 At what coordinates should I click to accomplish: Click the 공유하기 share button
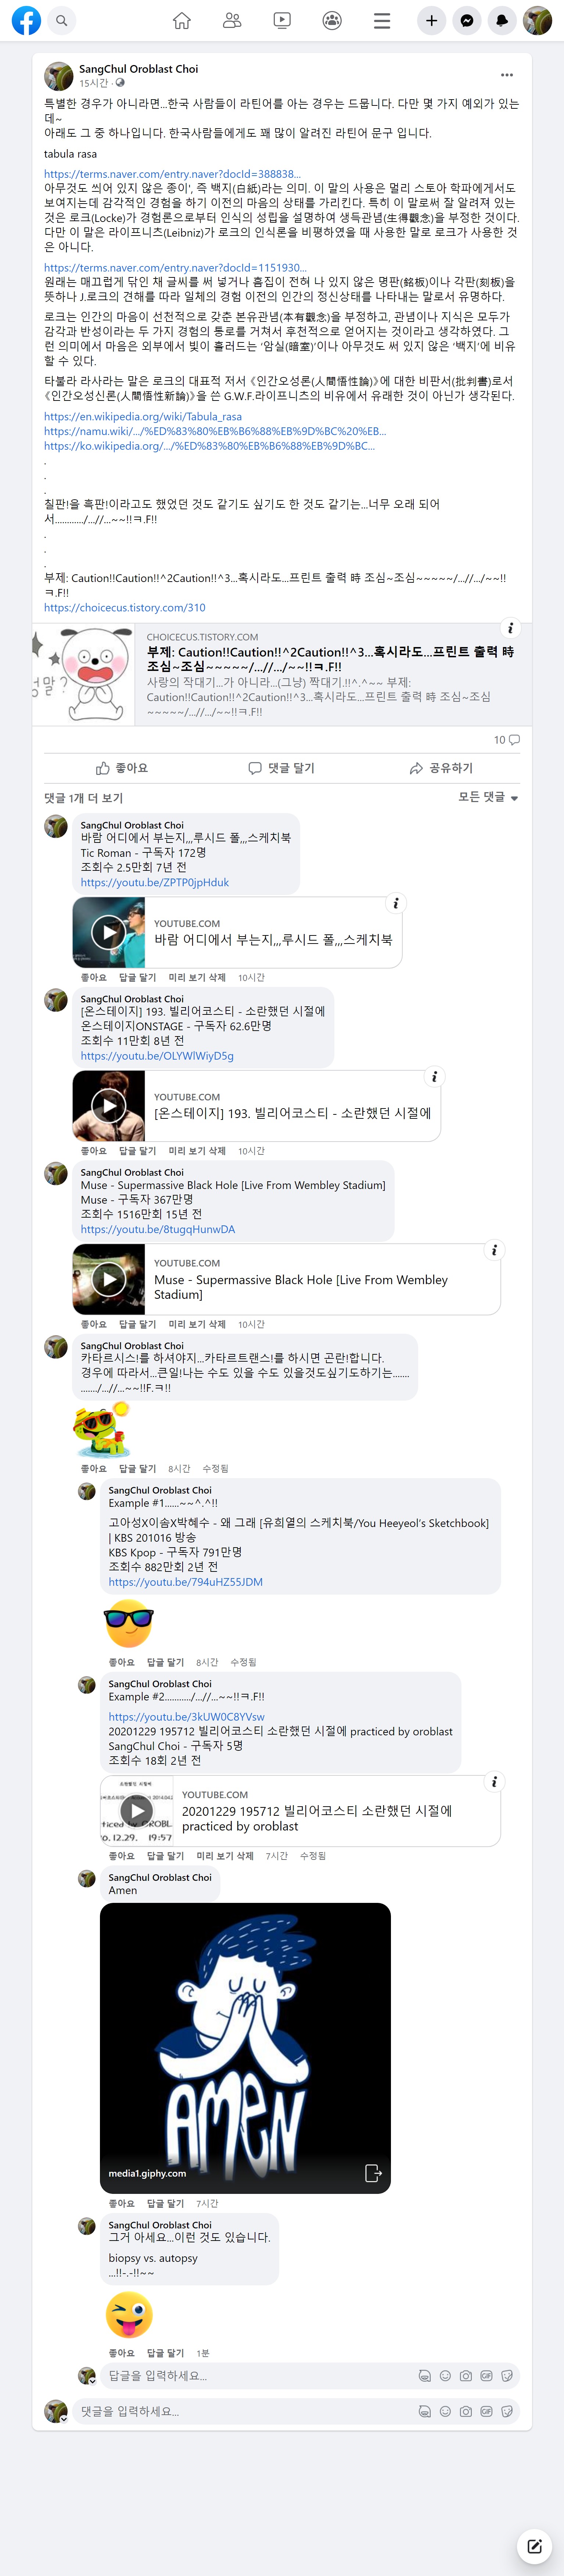(441, 768)
